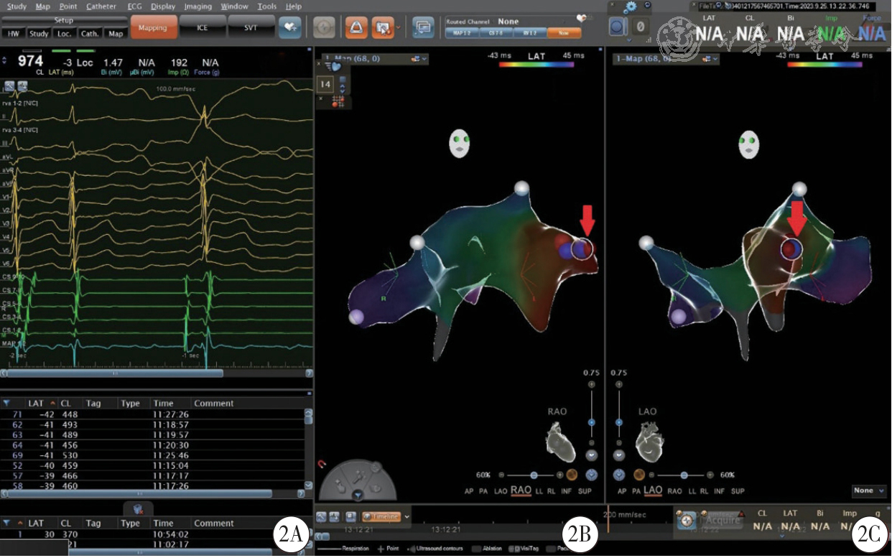Select the RAO view in left map
The image size is (892, 558).
(x=521, y=491)
